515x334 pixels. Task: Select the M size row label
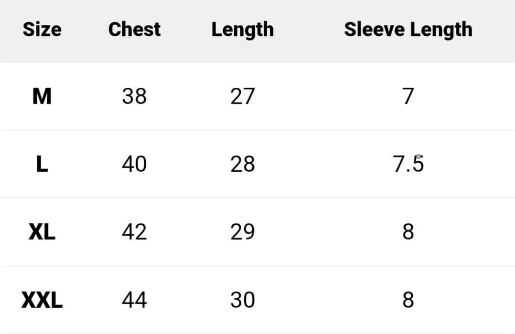[x=42, y=97]
